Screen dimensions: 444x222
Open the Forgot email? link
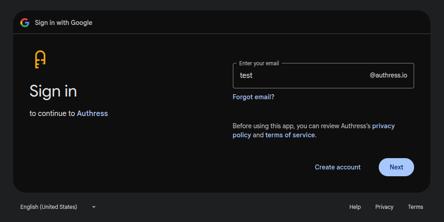[253, 97]
